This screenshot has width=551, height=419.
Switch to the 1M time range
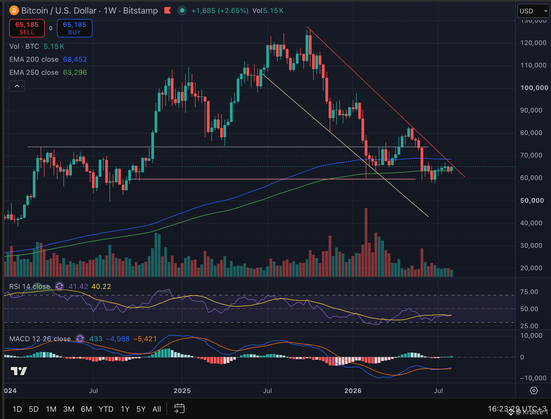51,409
